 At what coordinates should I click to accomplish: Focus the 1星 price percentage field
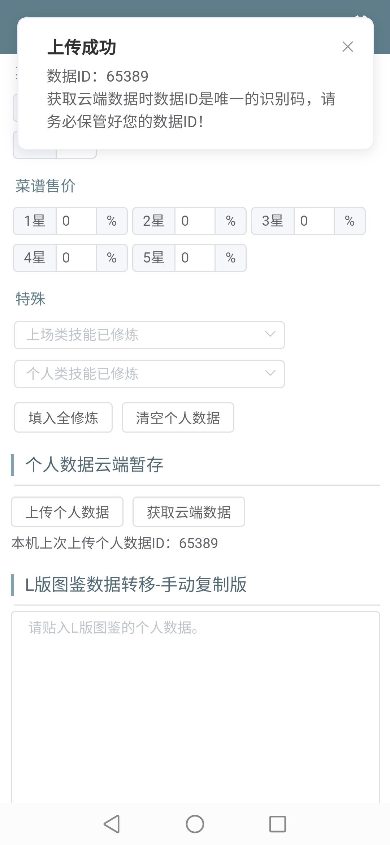(76, 221)
